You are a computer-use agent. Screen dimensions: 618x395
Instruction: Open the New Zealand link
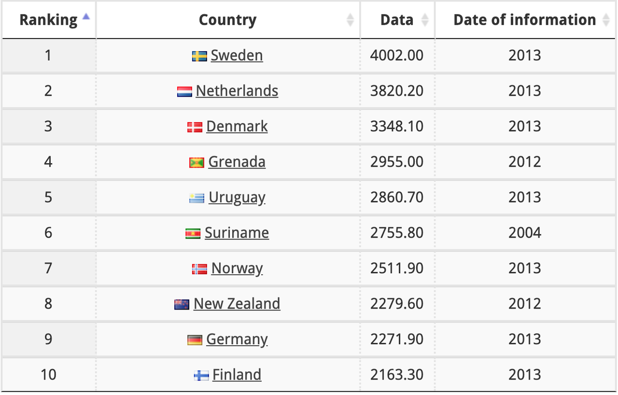[x=237, y=304]
